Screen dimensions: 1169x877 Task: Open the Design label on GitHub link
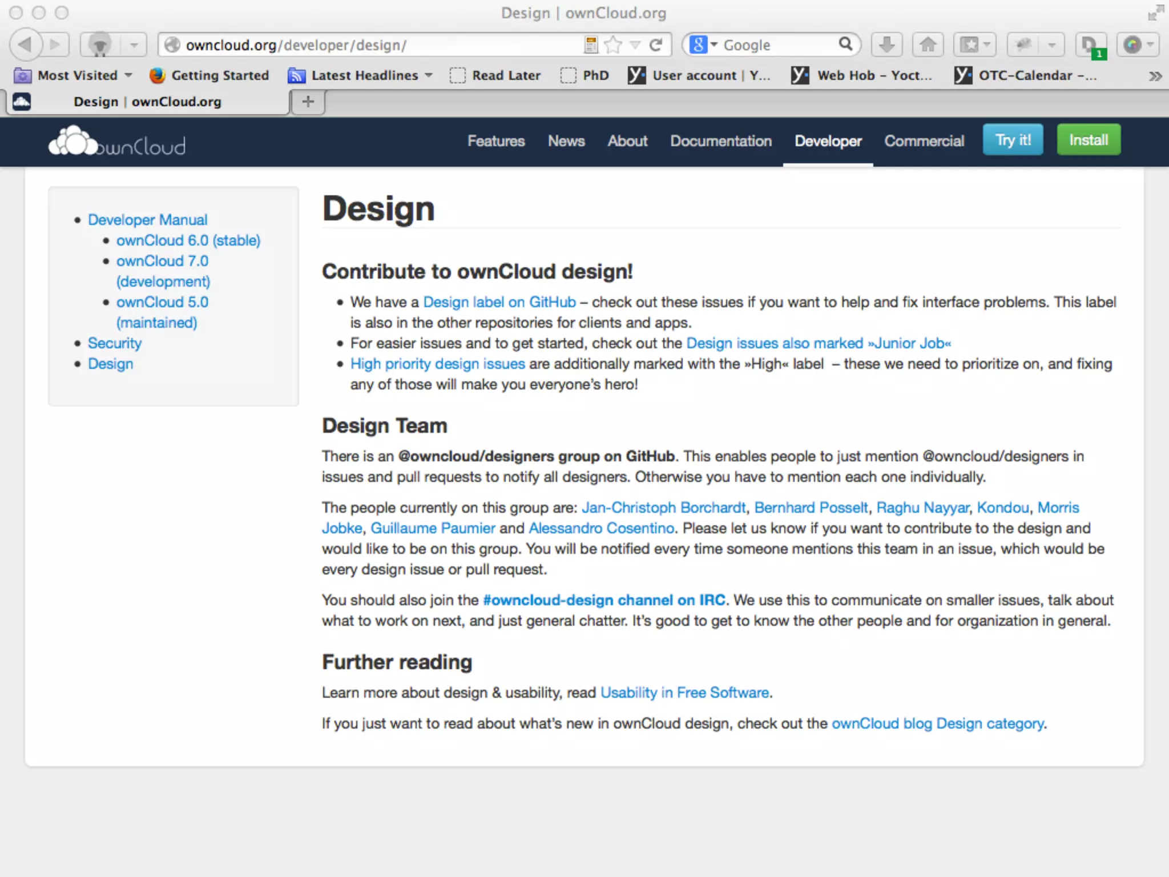click(x=499, y=302)
